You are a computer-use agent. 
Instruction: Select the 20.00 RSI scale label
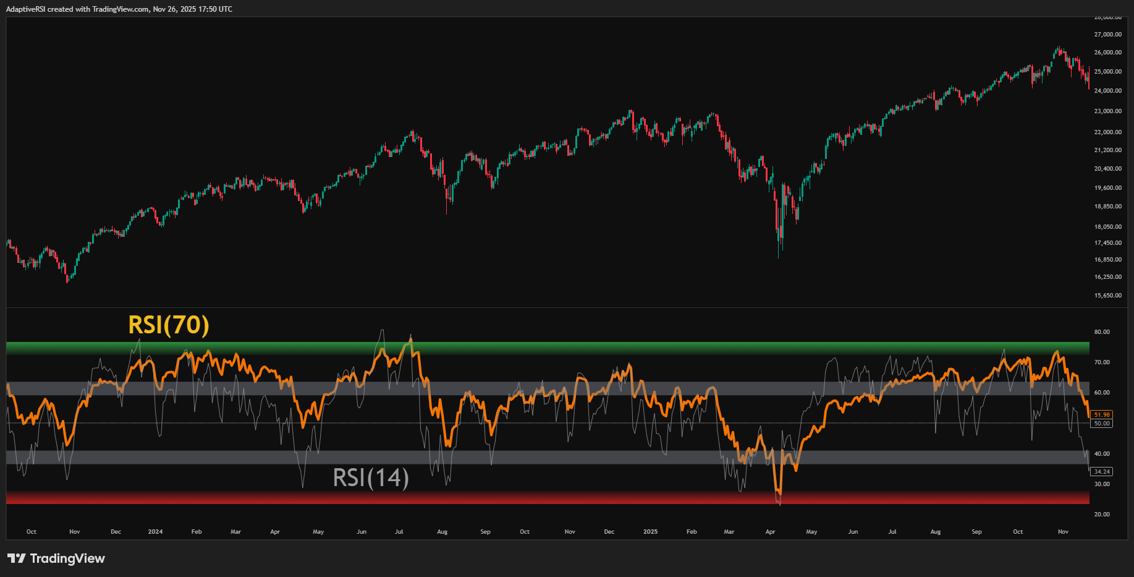[x=1102, y=515]
